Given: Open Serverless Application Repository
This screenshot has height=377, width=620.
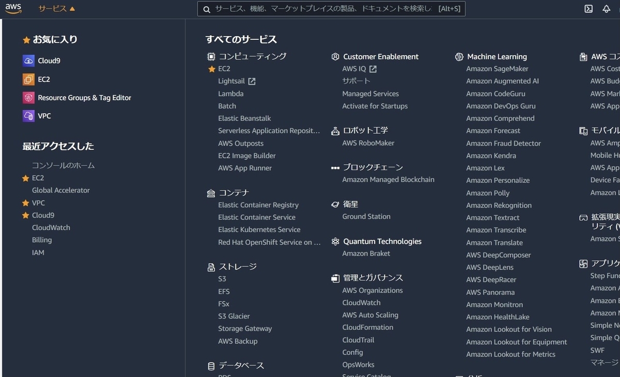Looking at the screenshot, I should [269, 131].
